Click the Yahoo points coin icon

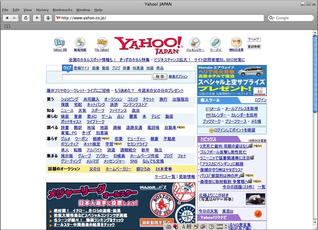point(211,131)
